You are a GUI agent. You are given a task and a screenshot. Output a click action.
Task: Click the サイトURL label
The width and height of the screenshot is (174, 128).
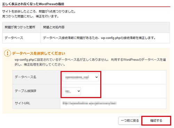pos(23,103)
